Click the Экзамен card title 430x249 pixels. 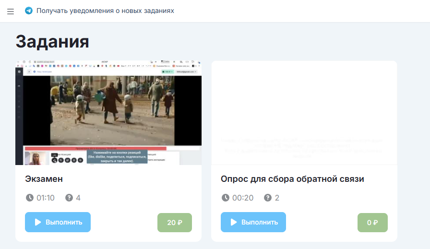pyautogui.click(x=44, y=179)
